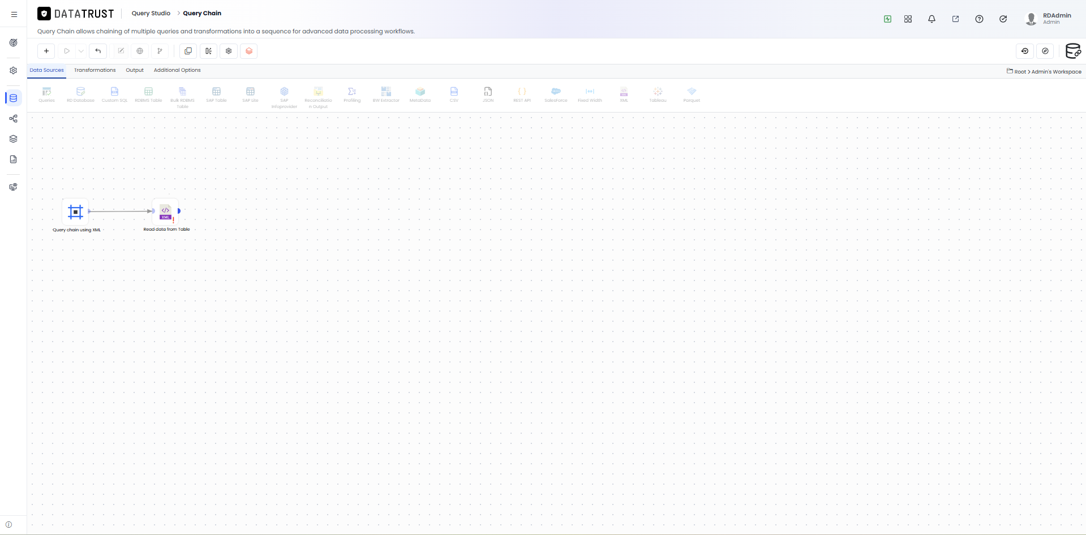
Task: Select the Fixed Width data source
Action: tap(590, 94)
